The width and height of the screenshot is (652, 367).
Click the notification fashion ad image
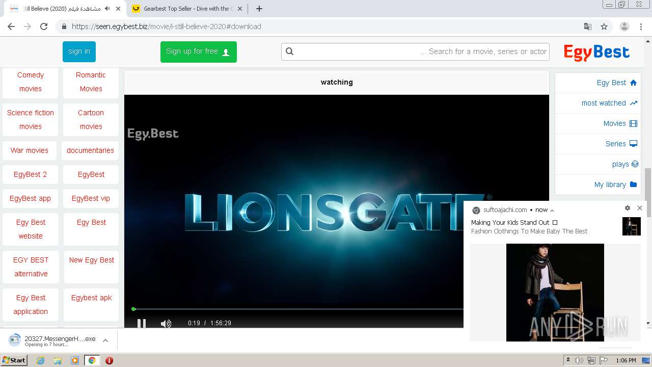coord(555,293)
